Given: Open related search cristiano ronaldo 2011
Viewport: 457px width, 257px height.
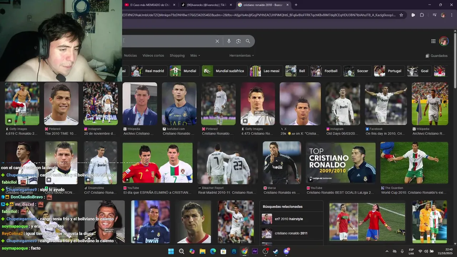Looking at the screenshot, I should coord(291,233).
